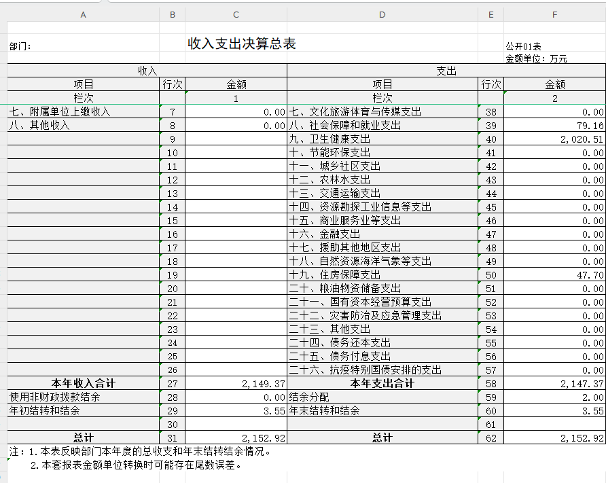This screenshot has width=606, height=483.
Task: Select column A header
Action: 83,14
